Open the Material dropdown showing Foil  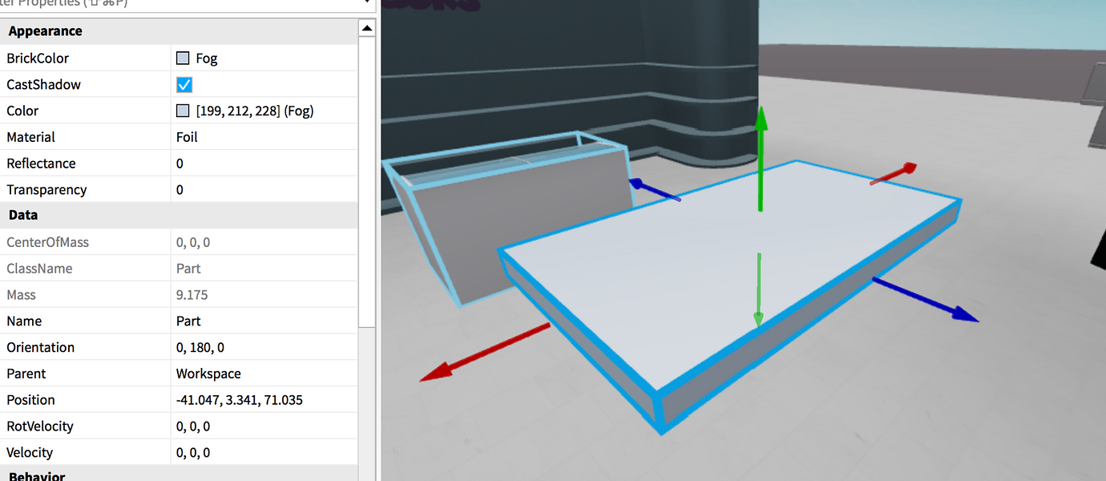[x=240, y=137]
